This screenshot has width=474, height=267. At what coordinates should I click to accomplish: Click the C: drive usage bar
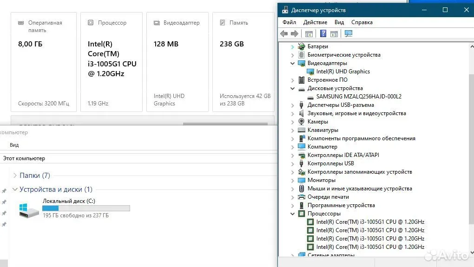(x=86, y=208)
